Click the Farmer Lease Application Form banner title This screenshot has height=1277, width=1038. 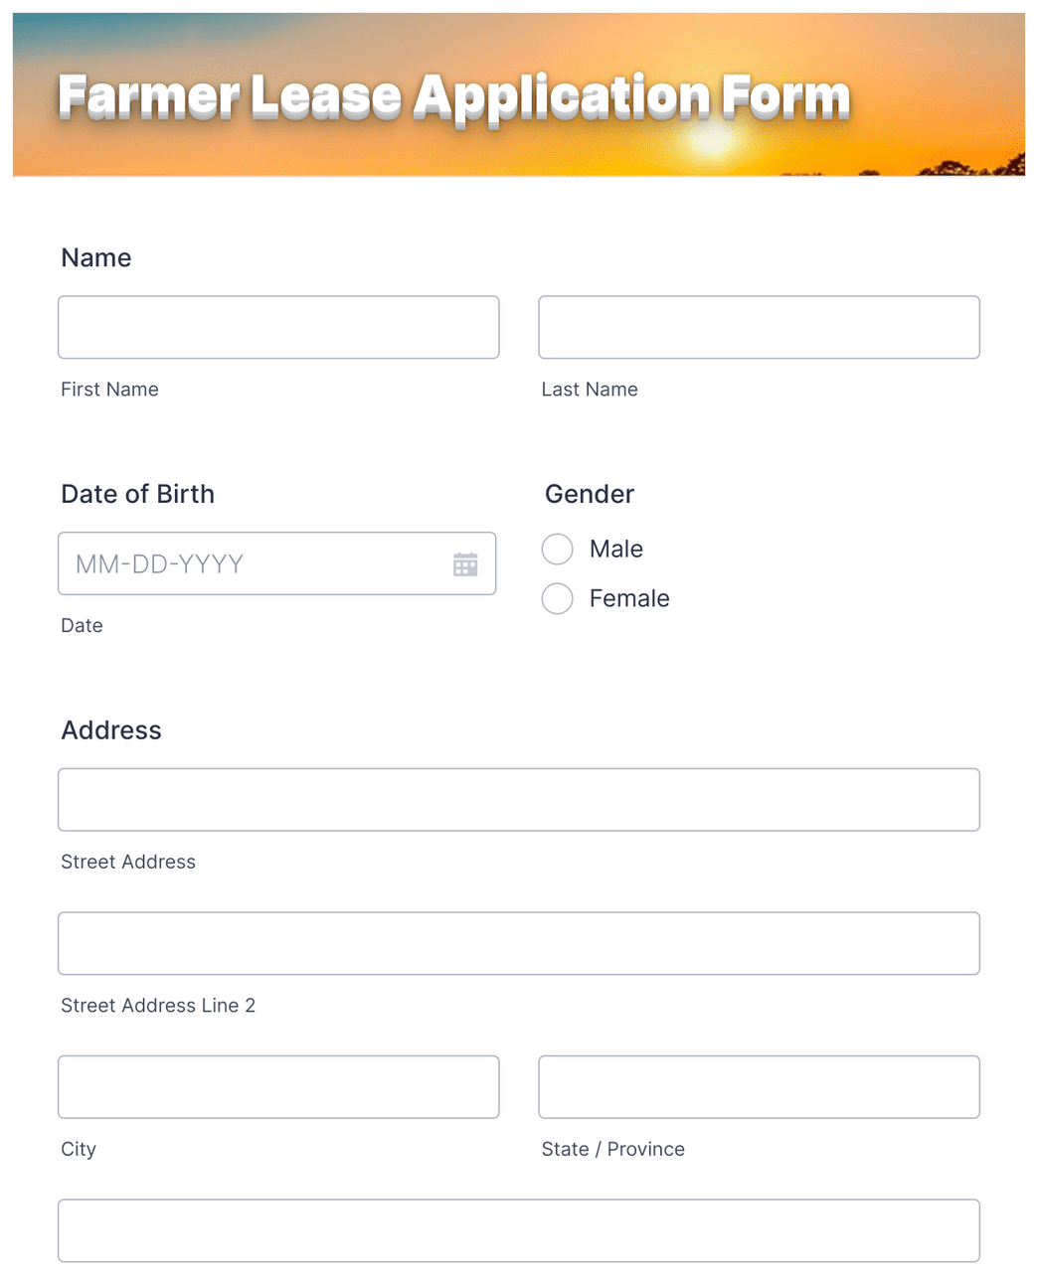453,95
